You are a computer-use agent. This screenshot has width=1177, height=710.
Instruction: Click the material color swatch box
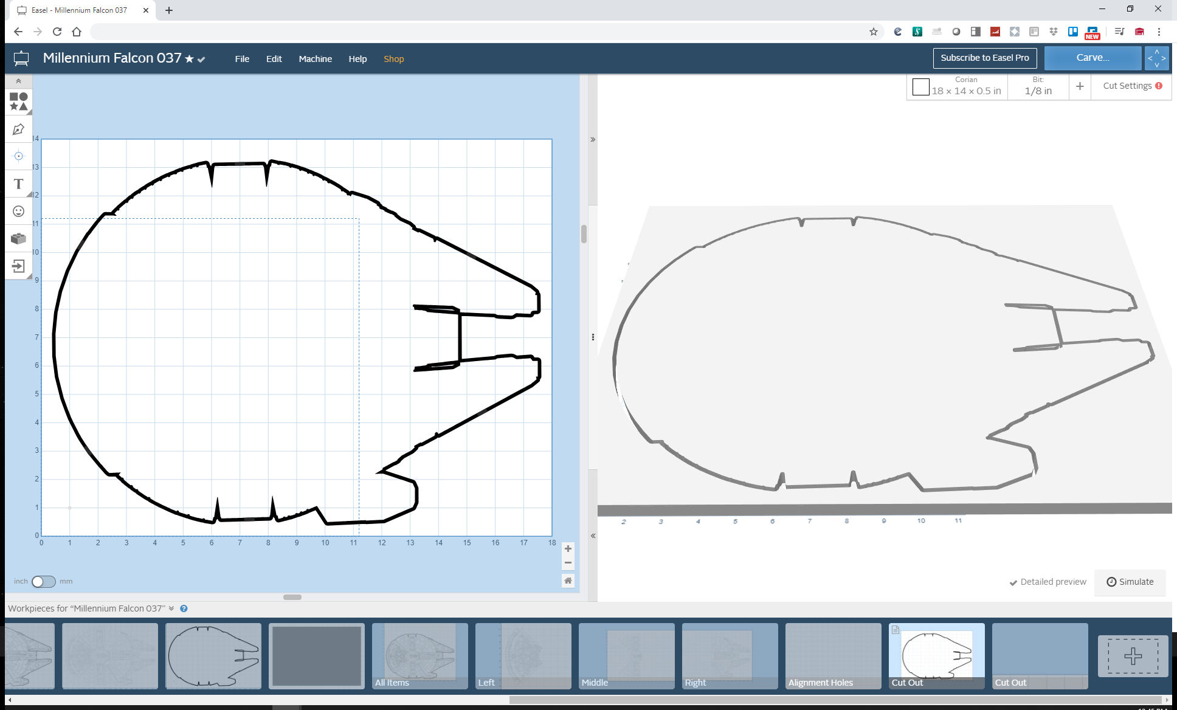tap(920, 87)
